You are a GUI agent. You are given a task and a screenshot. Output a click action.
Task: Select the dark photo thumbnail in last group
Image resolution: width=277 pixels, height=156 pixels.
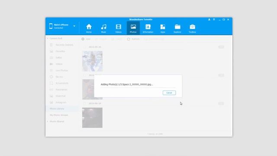92,117
